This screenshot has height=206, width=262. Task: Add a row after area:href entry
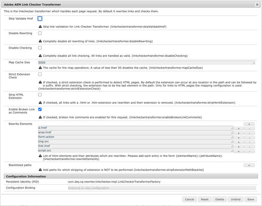[239, 133]
